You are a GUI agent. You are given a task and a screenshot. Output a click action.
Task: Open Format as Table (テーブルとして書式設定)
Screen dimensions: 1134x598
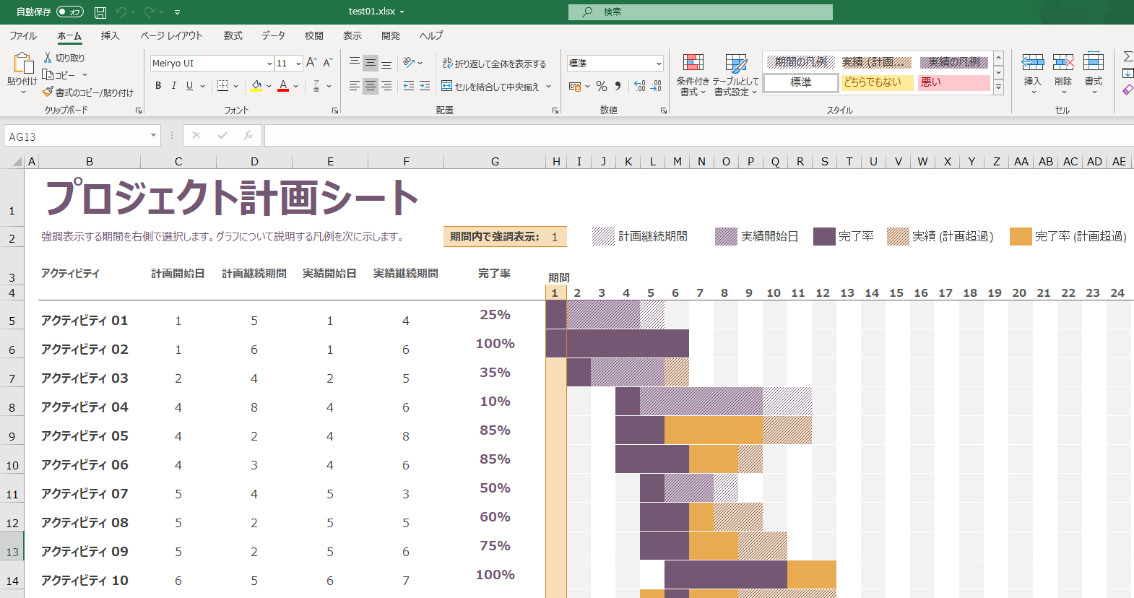(736, 75)
